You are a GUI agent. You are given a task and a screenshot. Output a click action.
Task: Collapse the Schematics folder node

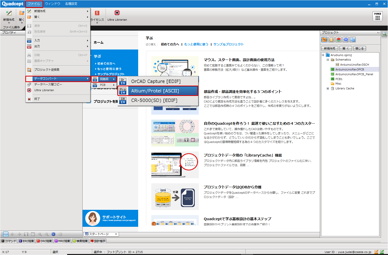[x=328, y=60]
